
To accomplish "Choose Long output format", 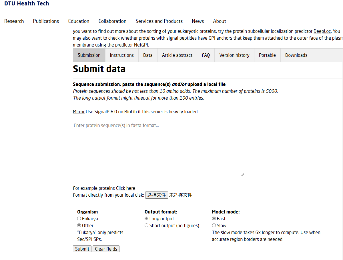I will [x=147, y=219].
